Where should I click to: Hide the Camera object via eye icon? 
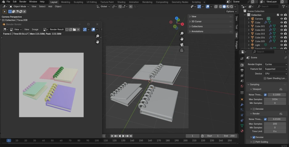(281, 19)
